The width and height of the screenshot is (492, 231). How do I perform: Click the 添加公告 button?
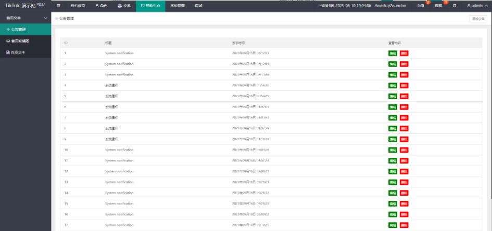coord(478,19)
